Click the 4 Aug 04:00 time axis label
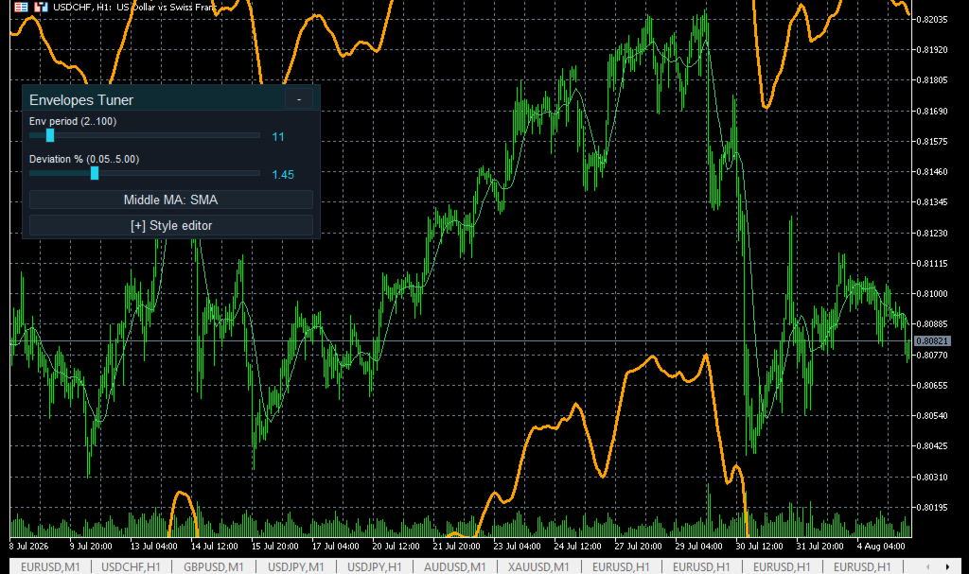969x574 pixels. pos(881,547)
